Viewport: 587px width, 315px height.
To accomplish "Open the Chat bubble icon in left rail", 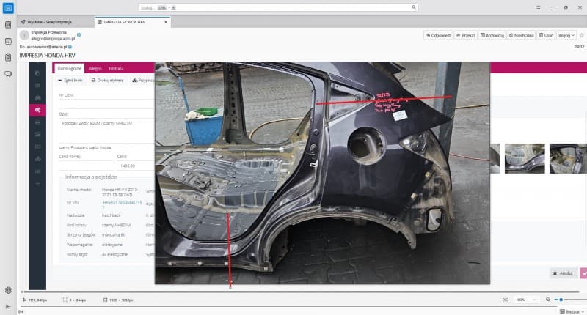I will pos(8,74).
